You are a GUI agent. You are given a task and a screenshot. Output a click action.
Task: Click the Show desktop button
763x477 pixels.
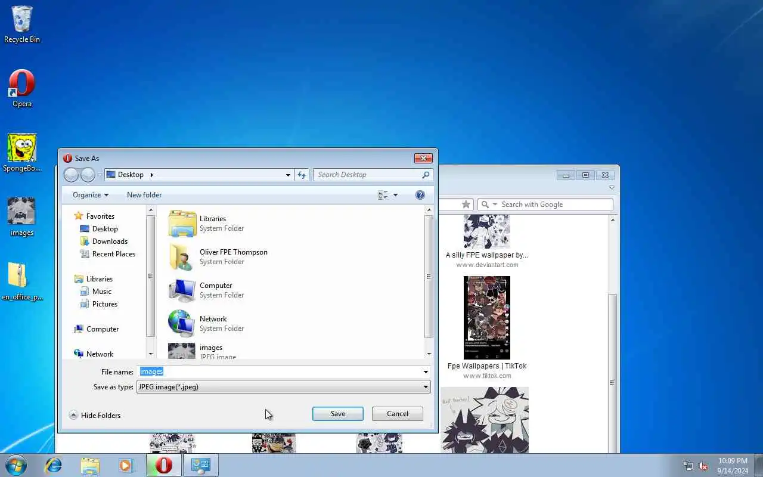[758, 465]
